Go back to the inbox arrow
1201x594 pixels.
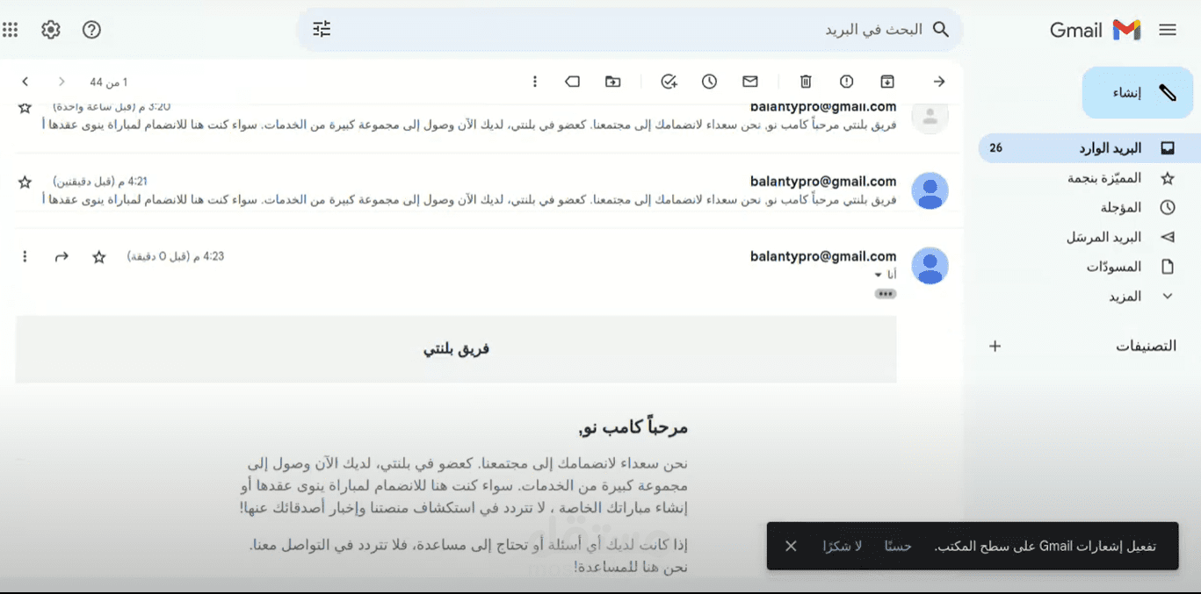[939, 82]
